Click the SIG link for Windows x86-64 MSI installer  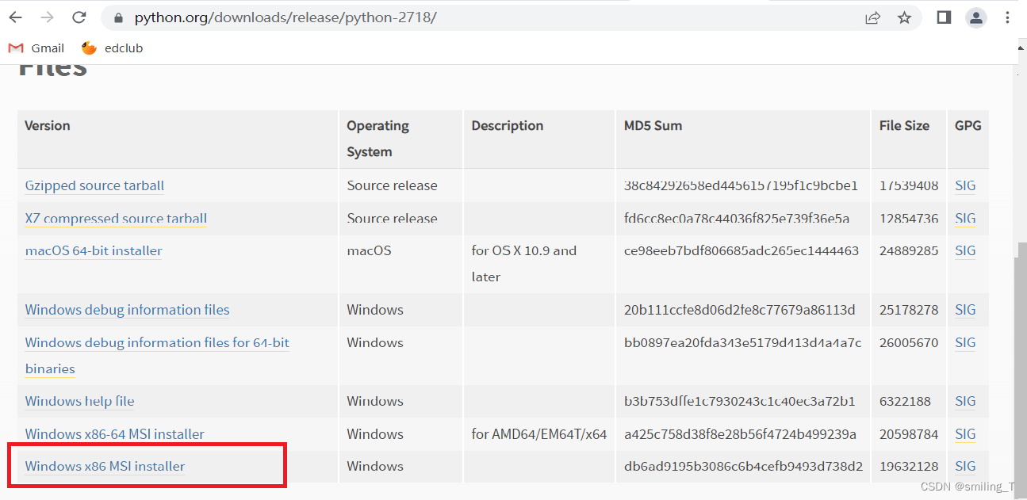pyautogui.click(x=964, y=434)
